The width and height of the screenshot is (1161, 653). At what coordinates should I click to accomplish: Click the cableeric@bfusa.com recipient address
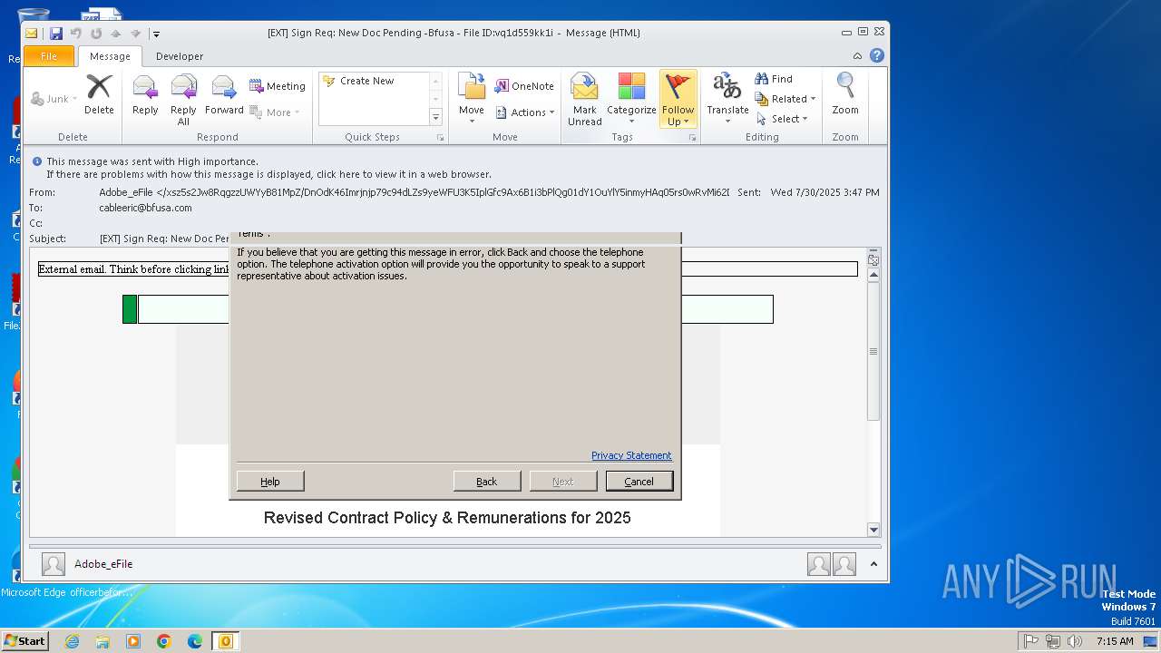[145, 208]
